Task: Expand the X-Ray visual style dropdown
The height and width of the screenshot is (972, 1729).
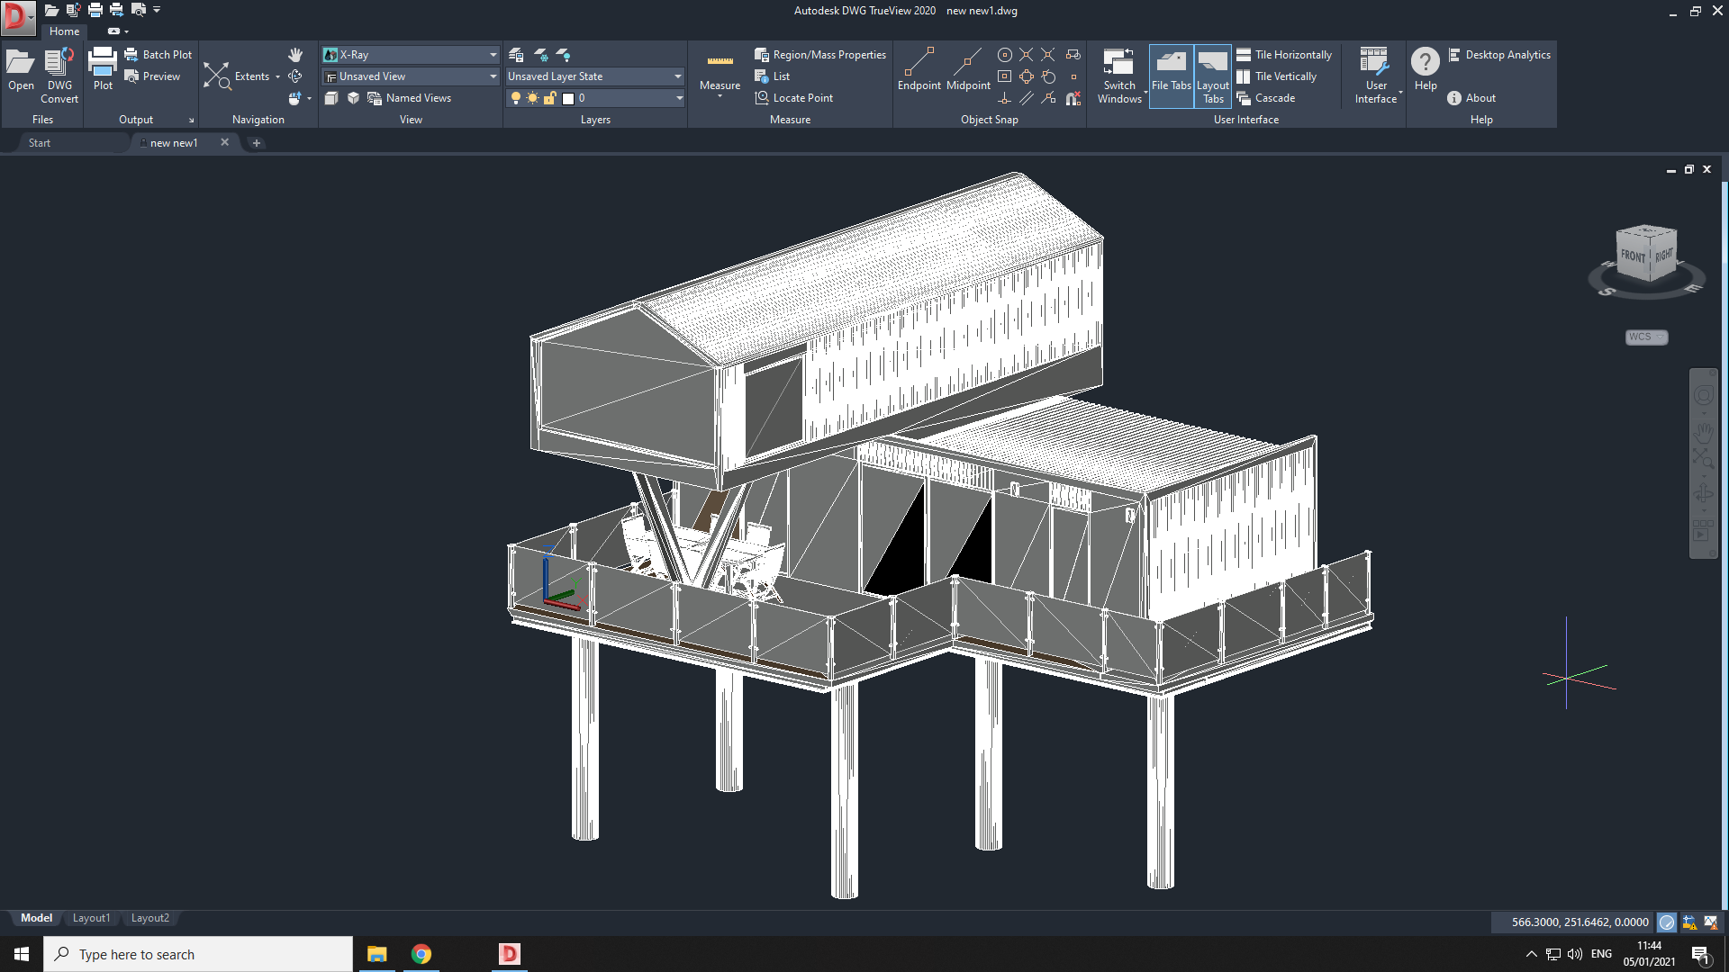Action: (493, 55)
